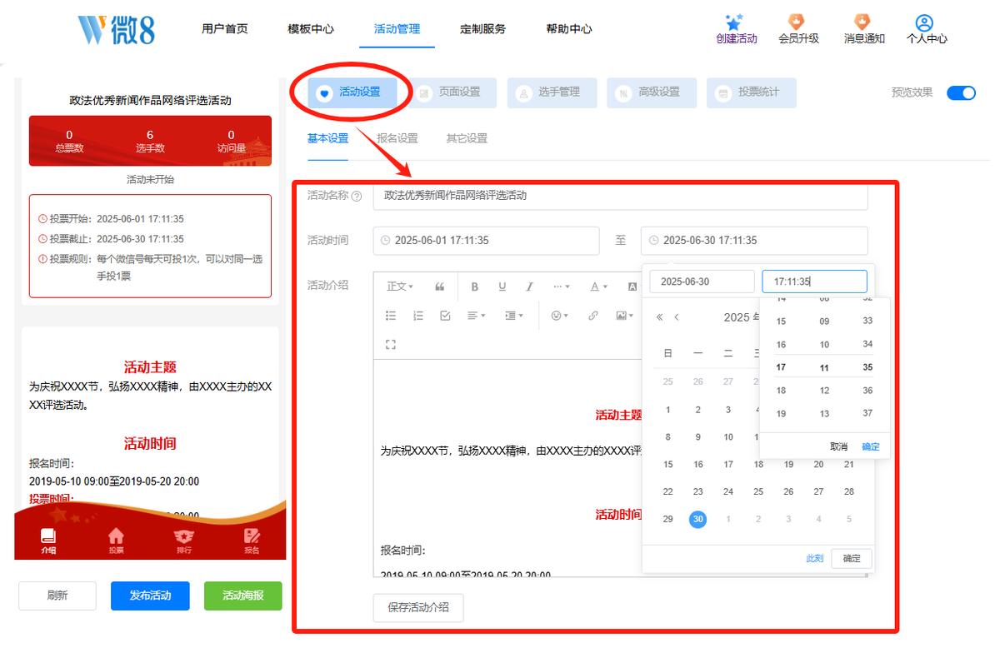
Task: Switch to the 选手管理 tab
Action: [552, 92]
